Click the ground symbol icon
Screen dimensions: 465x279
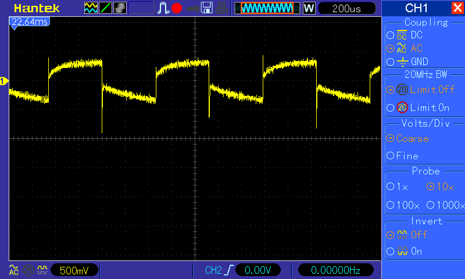(402, 62)
